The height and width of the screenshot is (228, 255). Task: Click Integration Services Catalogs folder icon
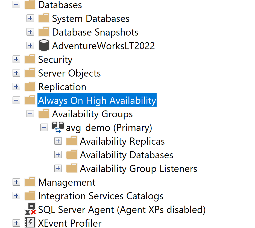(30, 195)
